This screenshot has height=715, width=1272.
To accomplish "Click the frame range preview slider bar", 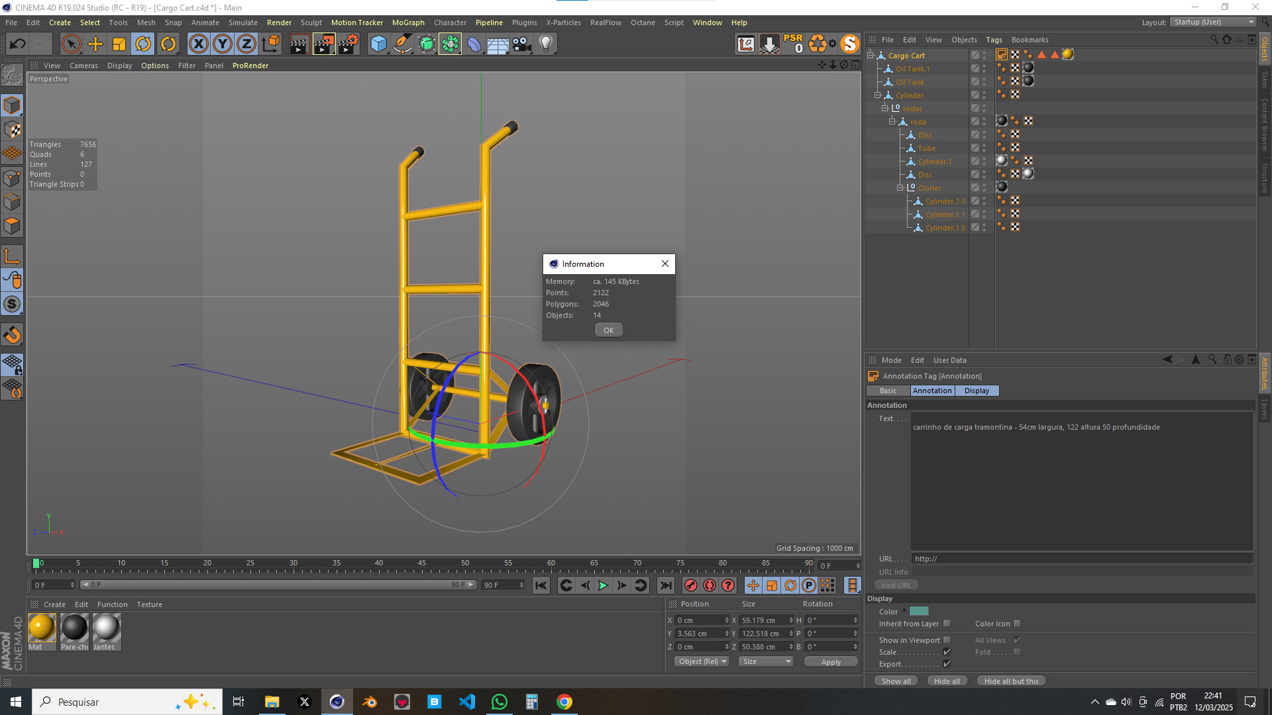I will pyautogui.click(x=278, y=585).
